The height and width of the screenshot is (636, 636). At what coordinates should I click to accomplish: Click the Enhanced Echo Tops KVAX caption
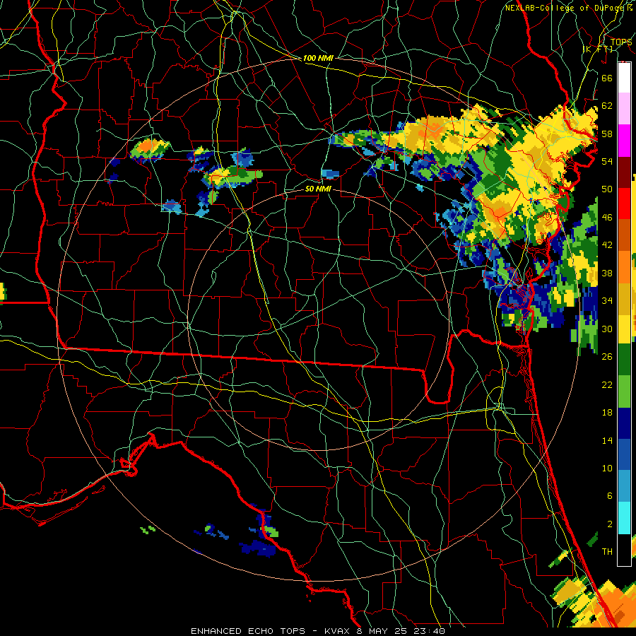318,631
